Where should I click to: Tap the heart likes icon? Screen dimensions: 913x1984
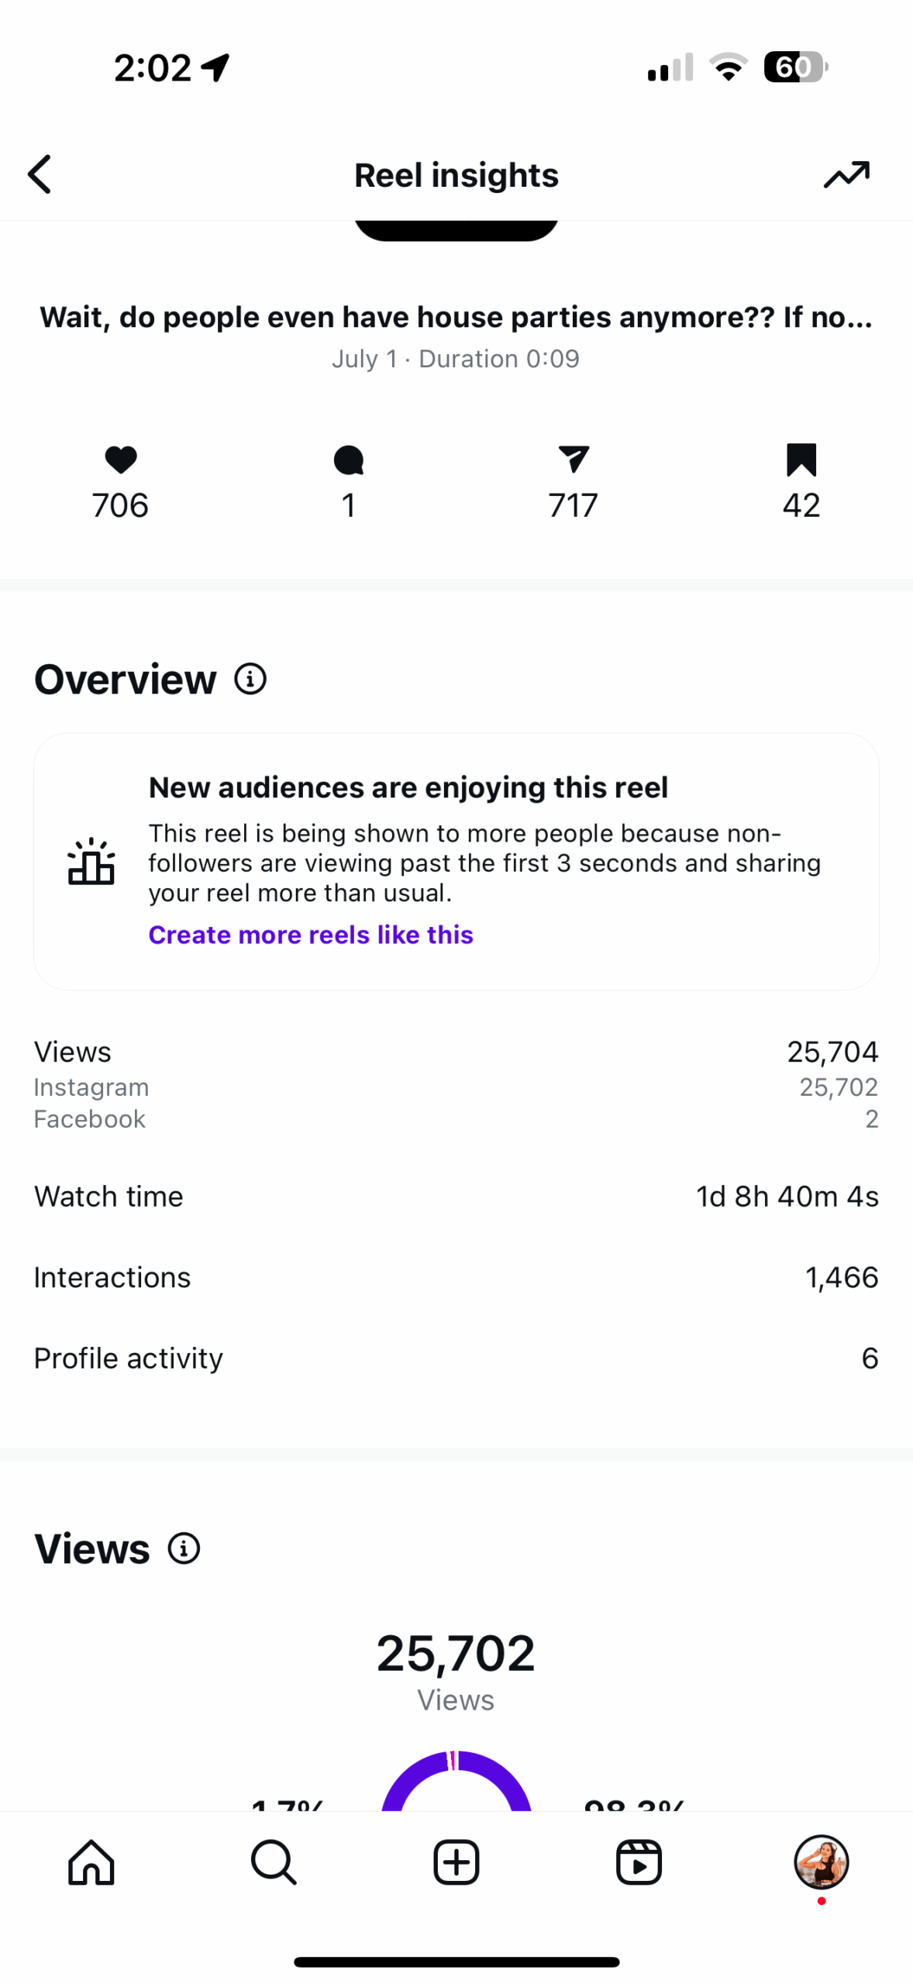point(120,460)
